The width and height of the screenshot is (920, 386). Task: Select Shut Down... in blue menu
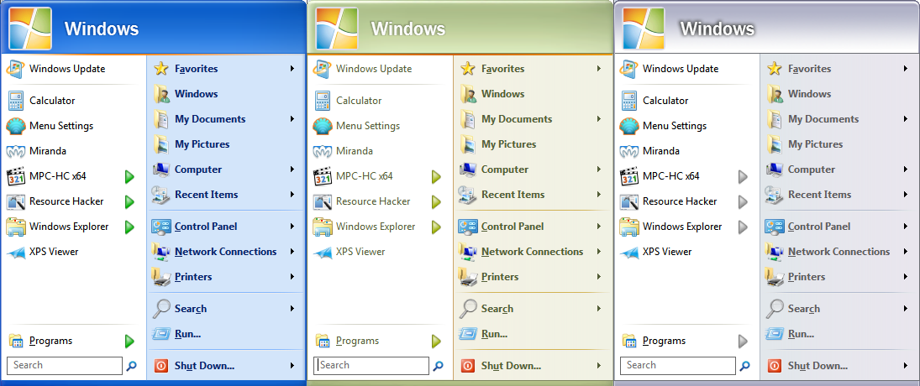(x=204, y=366)
